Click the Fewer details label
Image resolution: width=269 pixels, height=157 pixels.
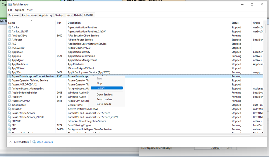21,142
